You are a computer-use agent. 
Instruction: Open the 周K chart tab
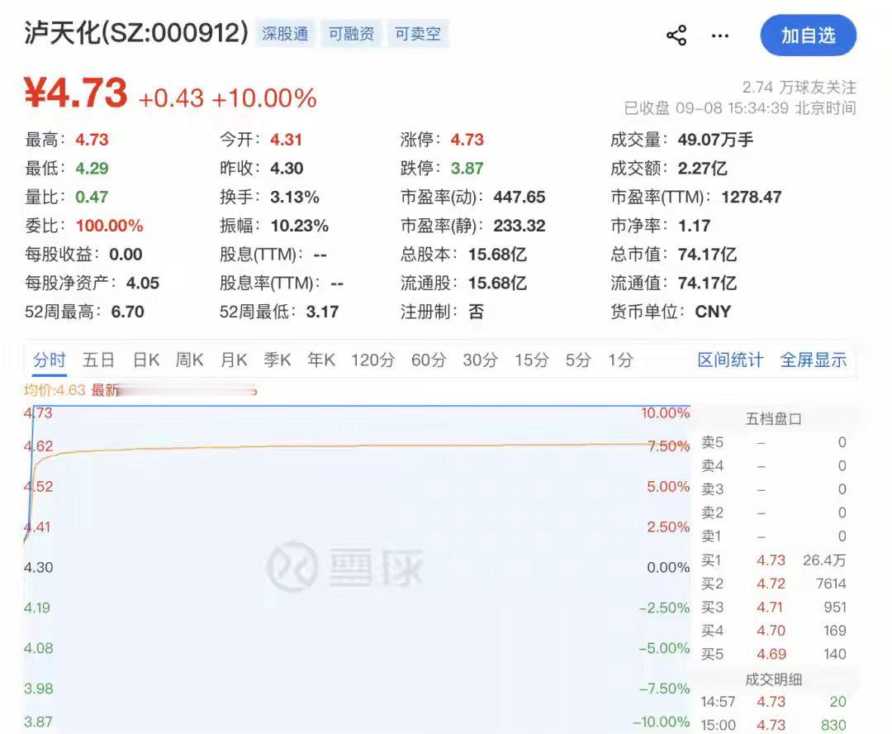click(x=189, y=360)
